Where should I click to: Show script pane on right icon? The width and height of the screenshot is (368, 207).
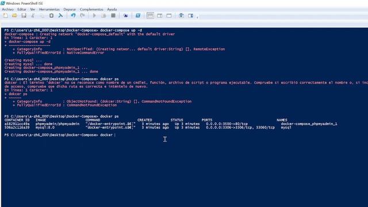tap(160, 16)
